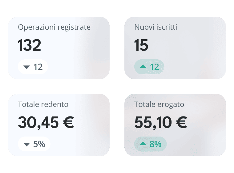Click blank area right of the 8% badge

[x=197, y=144]
